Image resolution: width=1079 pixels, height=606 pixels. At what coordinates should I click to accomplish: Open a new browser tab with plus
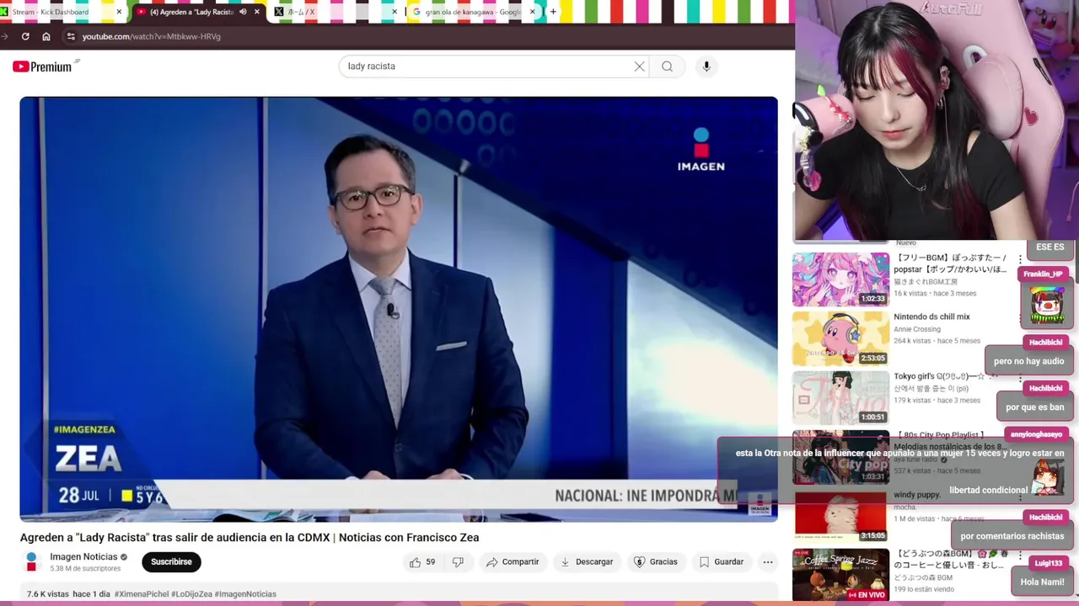[x=553, y=12]
